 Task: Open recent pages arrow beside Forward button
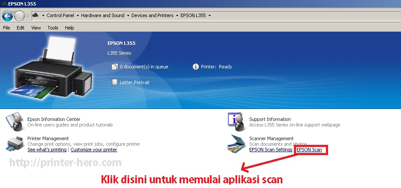coord(28,16)
